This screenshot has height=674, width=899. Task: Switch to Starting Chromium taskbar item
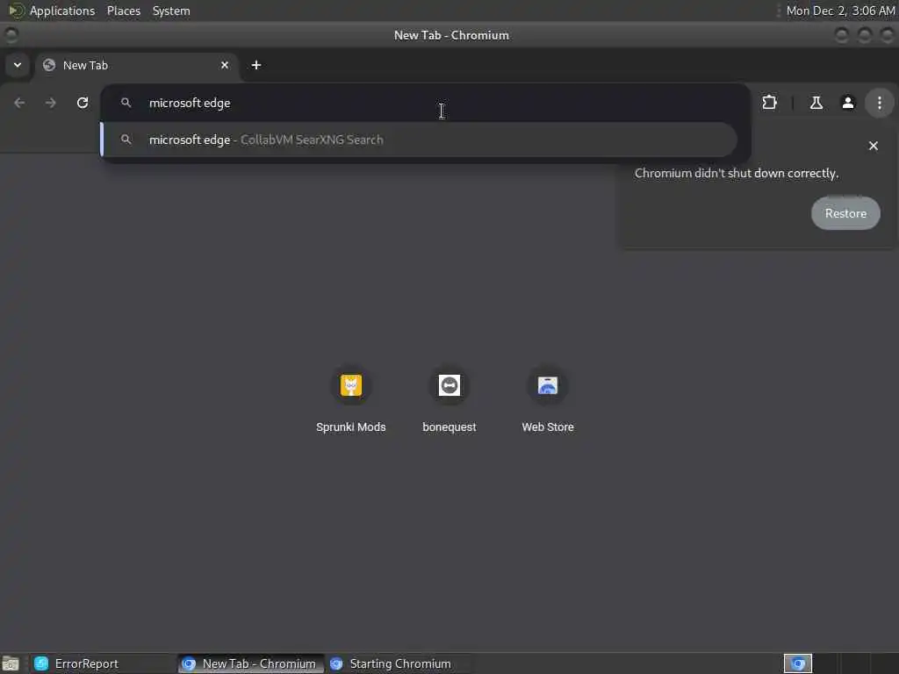tap(399, 663)
